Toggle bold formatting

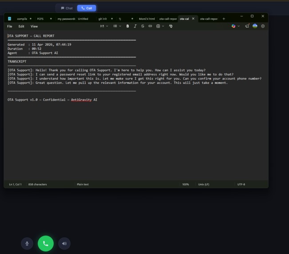click(127, 26)
